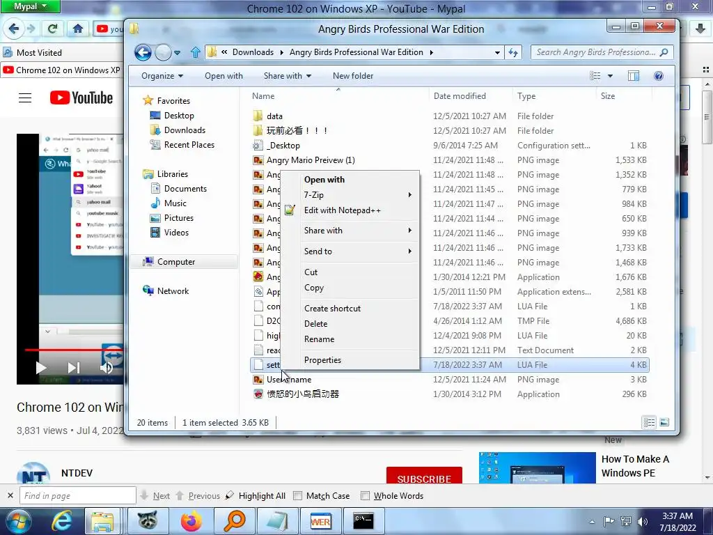Image resolution: width=713 pixels, height=535 pixels.
Task: Select Create shortcut menu item
Action: [x=359, y=309]
